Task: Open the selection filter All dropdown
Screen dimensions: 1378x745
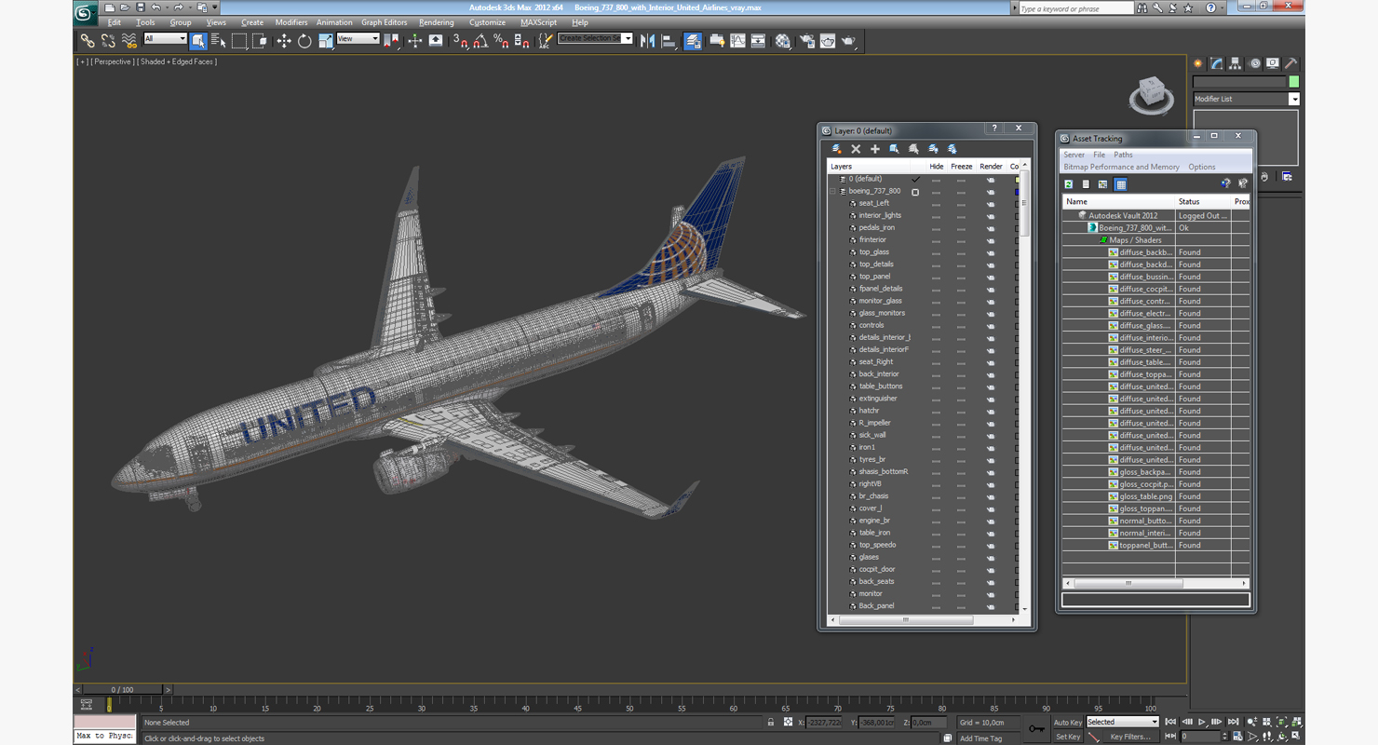Action: tap(165, 39)
